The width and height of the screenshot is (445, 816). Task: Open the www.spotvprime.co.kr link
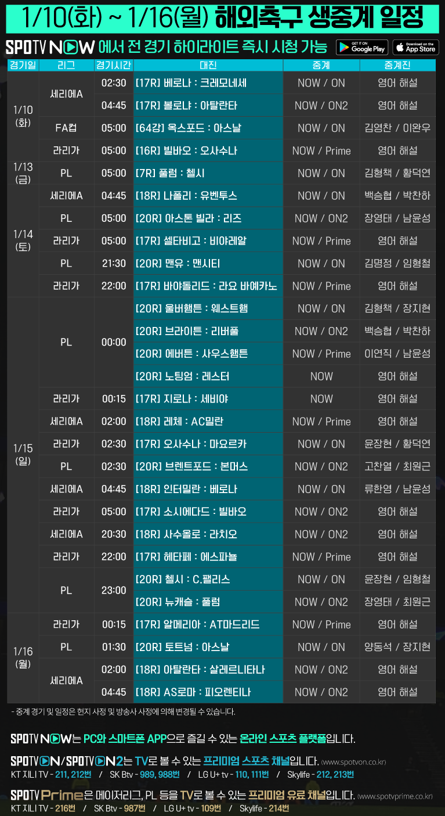[x=395, y=796]
